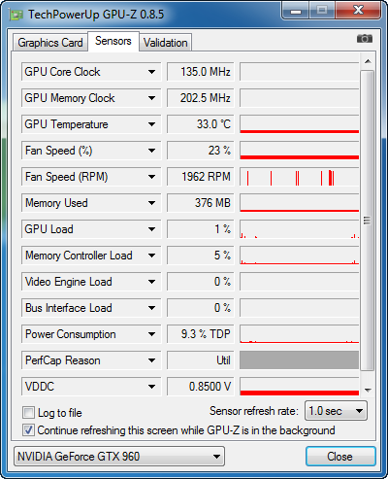Enable the Log to file checkbox

point(28,413)
